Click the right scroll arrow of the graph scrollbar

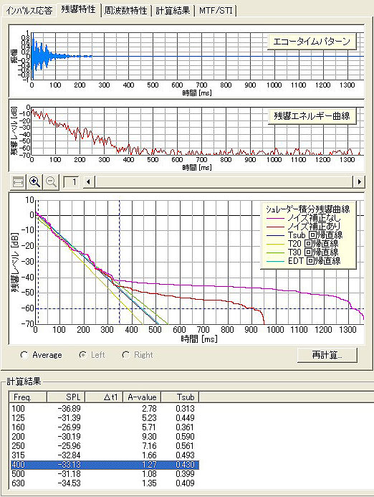coord(359,182)
